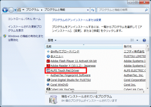
Task: Click the installed programs box icon in details pane
Action: (x=53, y=100)
